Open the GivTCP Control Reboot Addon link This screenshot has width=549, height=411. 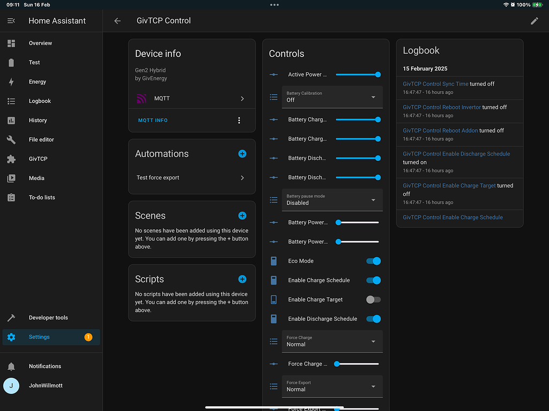440,130
